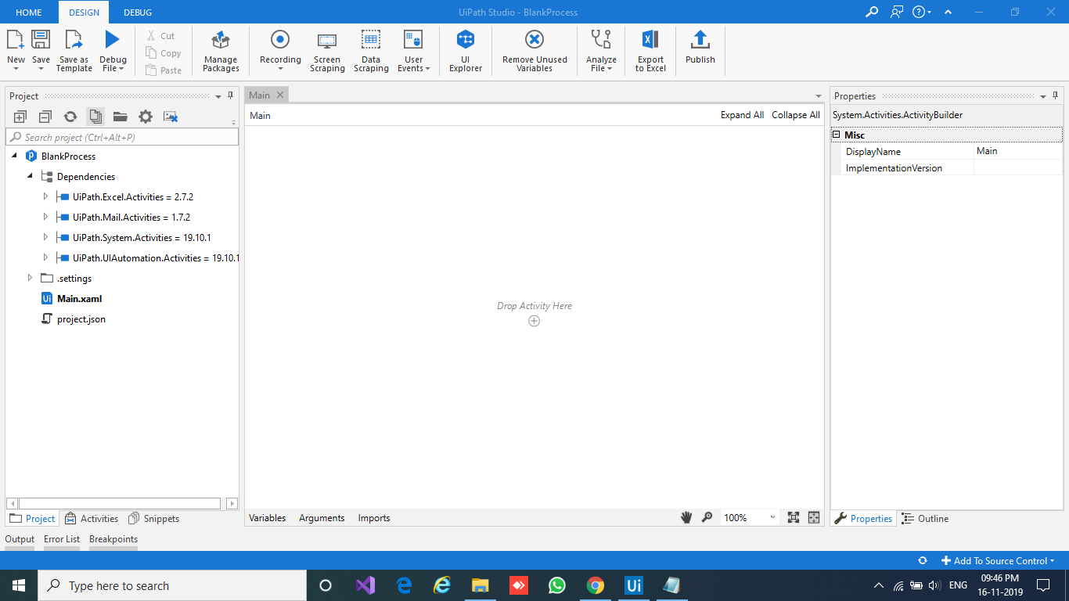Click the Search project input field
Screen dimensions: 1069x601
[122, 137]
